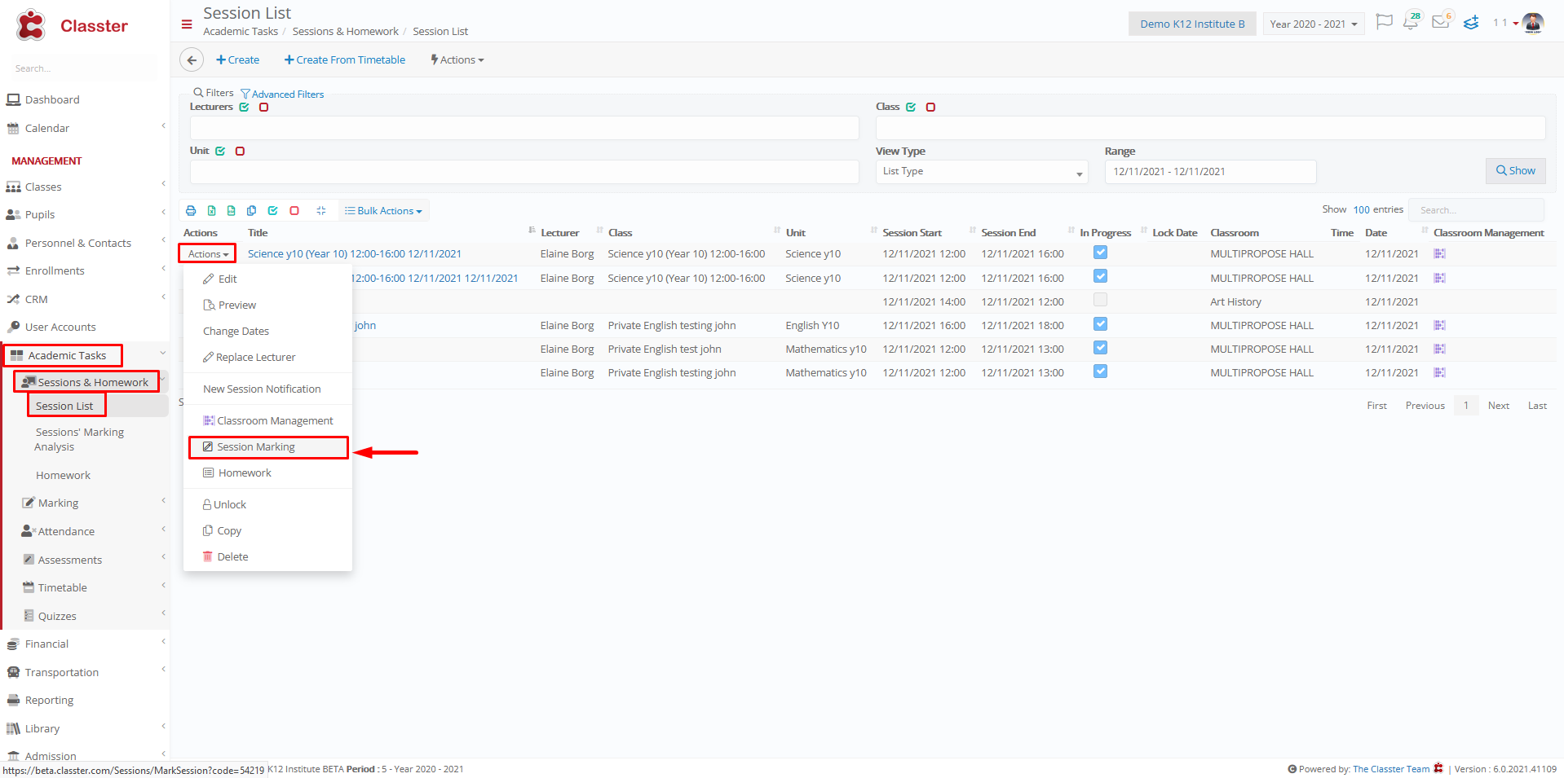The width and height of the screenshot is (1564, 778).
Task: Open the Bulk Actions dropdown
Action: click(x=383, y=211)
